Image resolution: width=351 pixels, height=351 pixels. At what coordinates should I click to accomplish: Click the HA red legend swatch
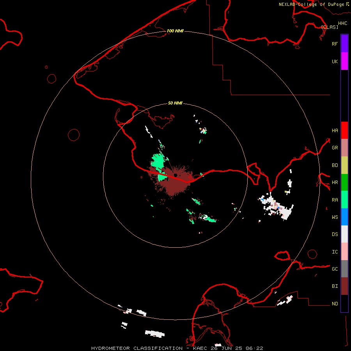point(344,130)
